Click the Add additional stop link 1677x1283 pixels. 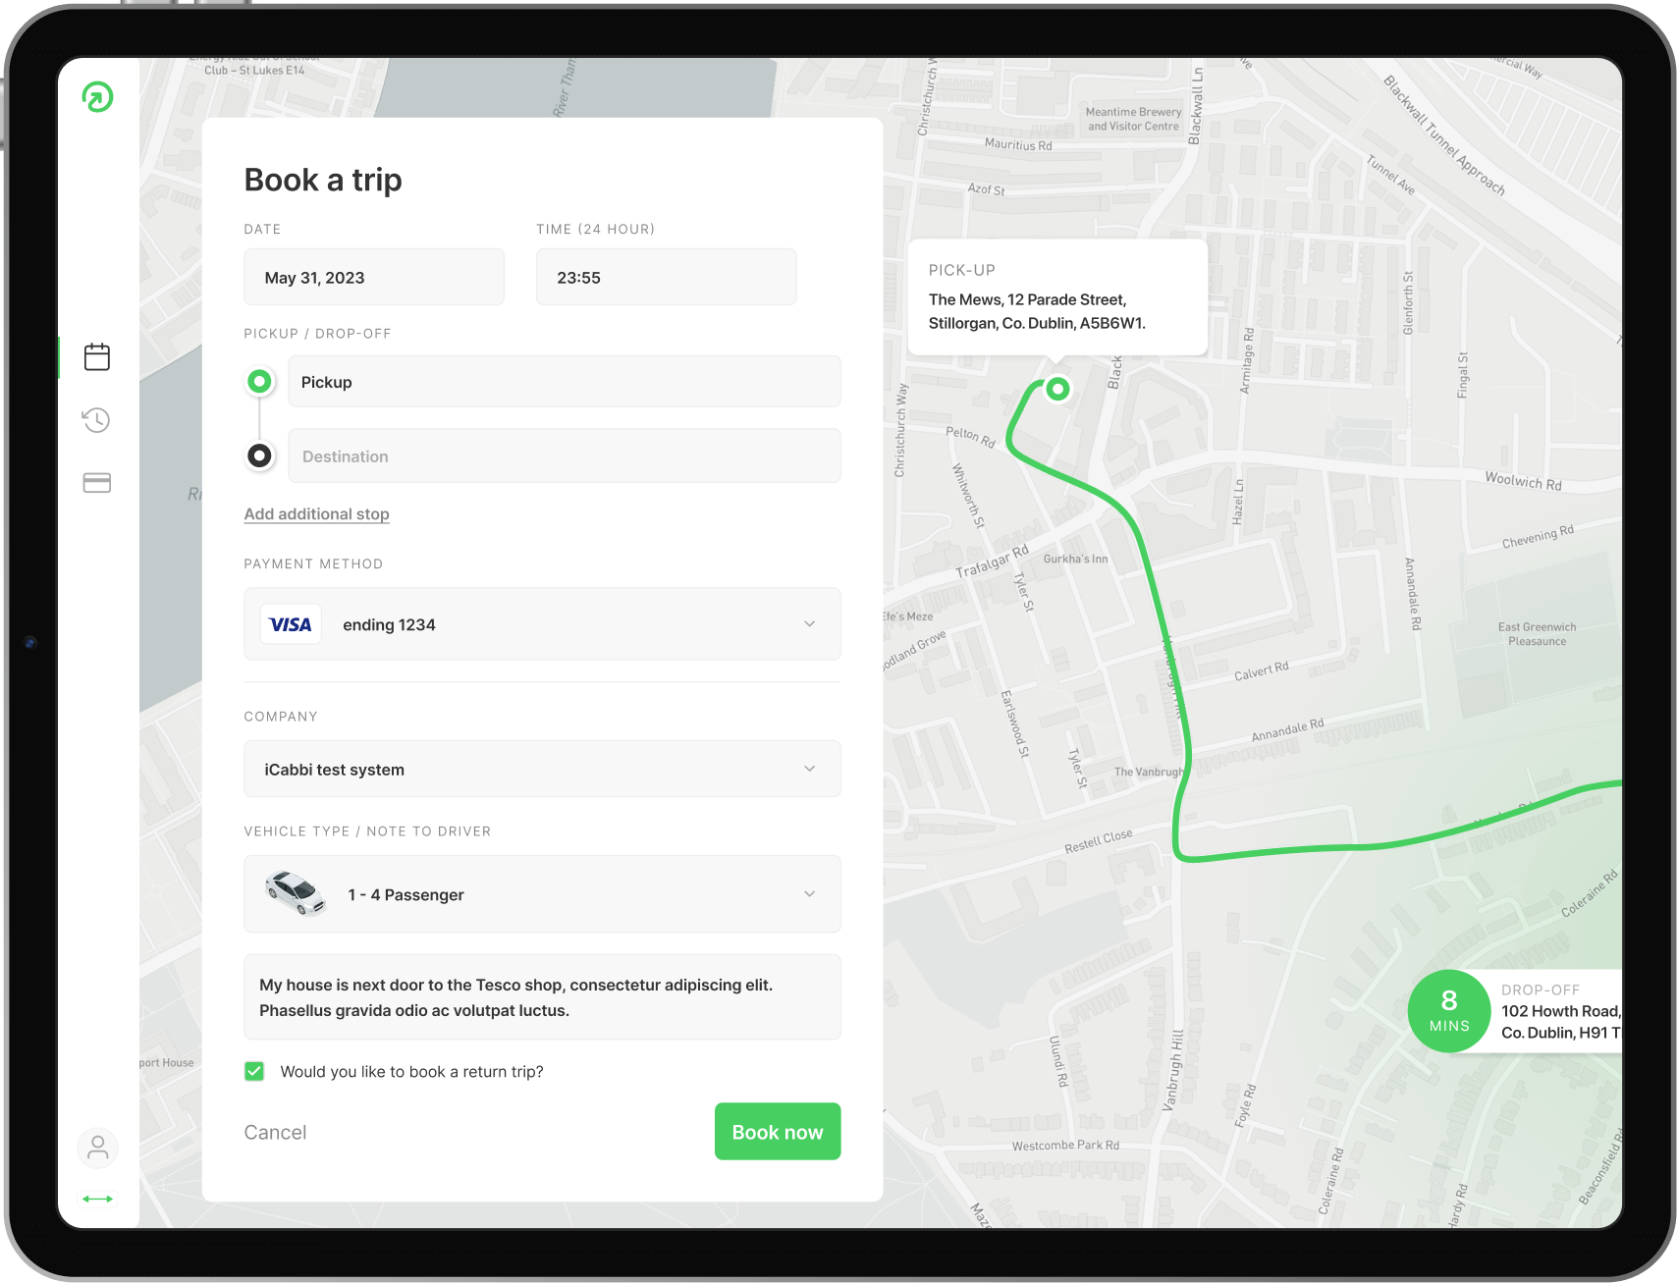click(x=316, y=514)
